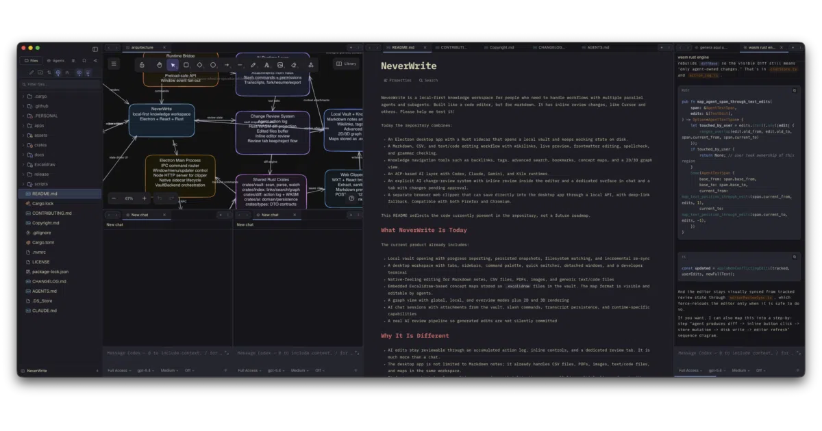The height and width of the screenshot is (431, 822).
Task: Create a new note with pencil icon
Action: 32,72
